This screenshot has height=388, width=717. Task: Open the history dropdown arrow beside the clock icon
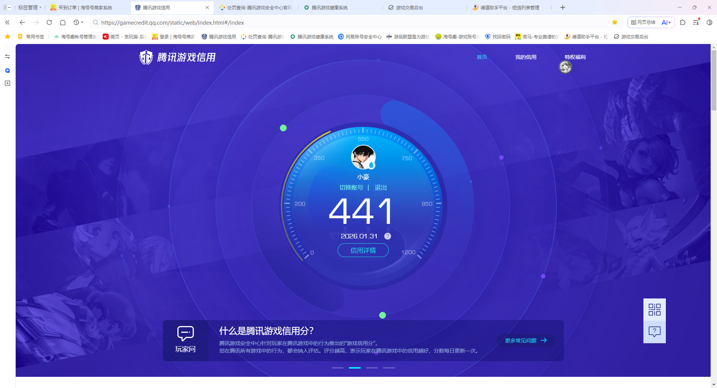pos(82,22)
